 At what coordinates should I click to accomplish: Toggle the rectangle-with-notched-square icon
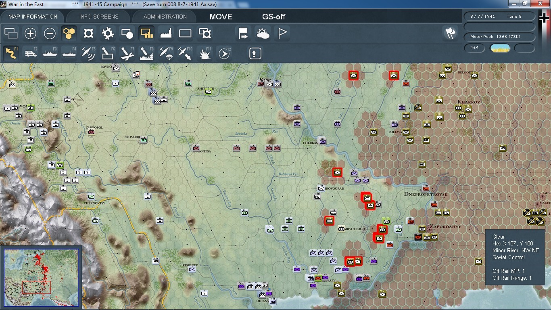(205, 34)
